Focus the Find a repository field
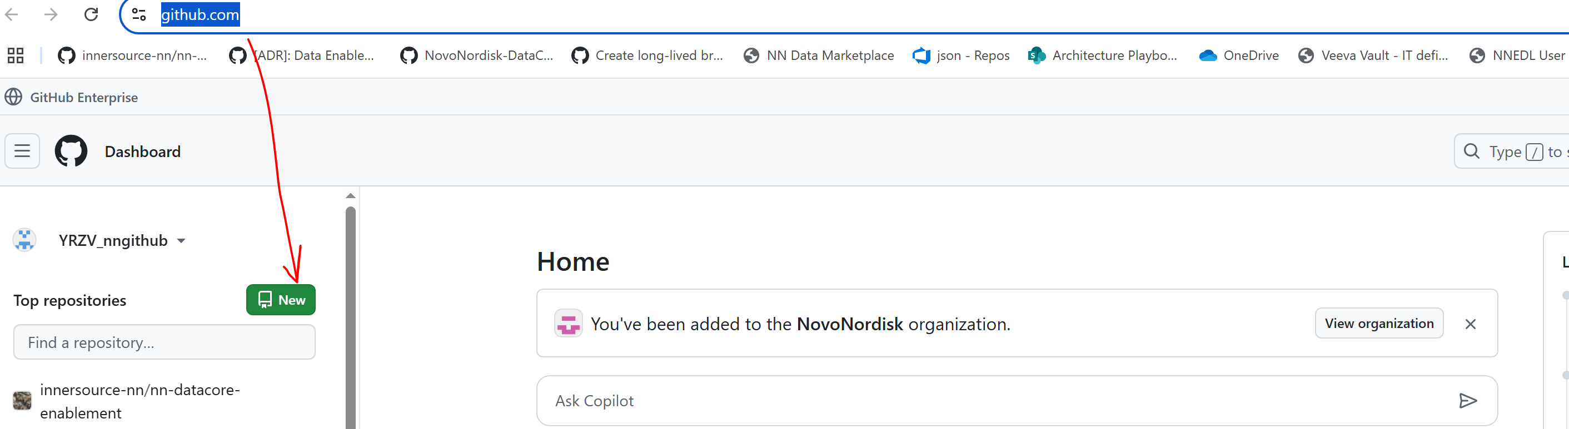 [165, 342]
